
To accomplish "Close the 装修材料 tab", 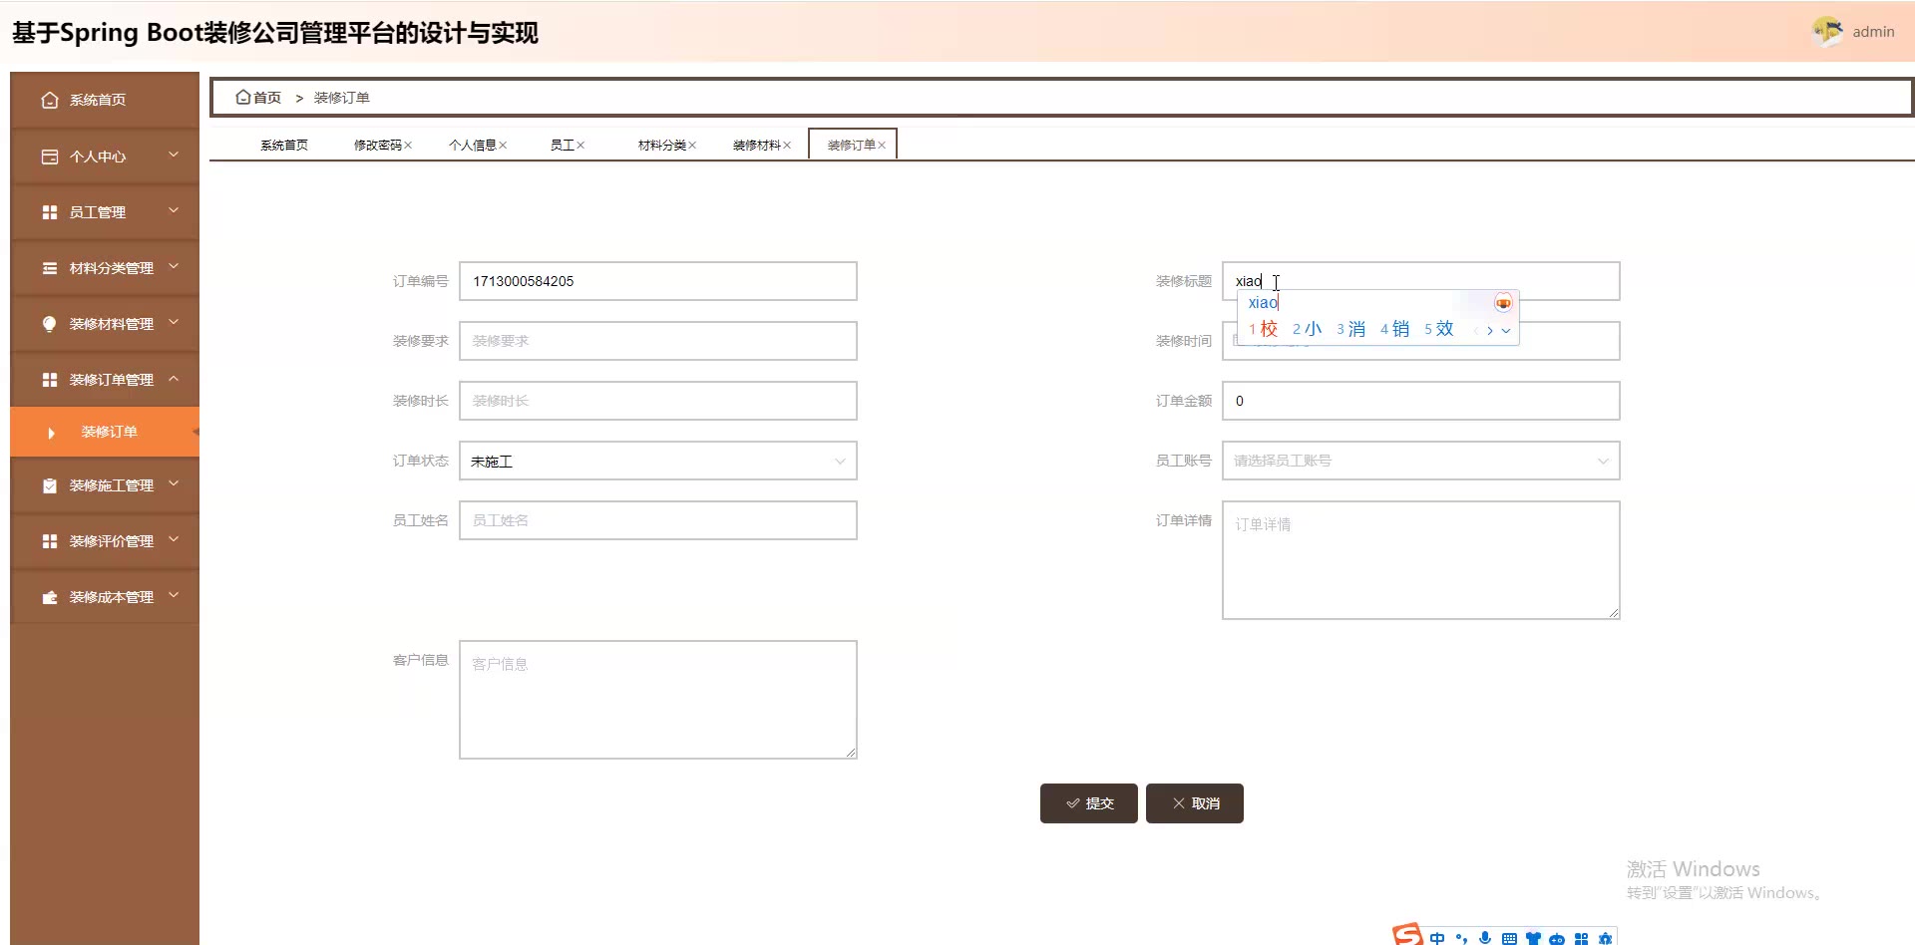I will [x=787, y=146].
